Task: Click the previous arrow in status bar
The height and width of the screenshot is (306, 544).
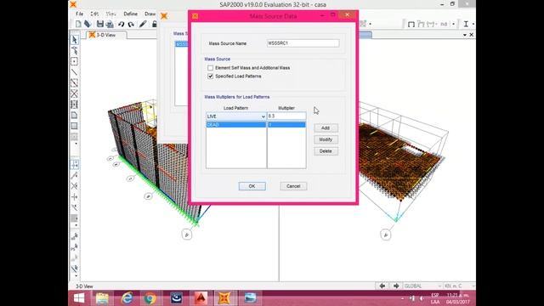Action: pyautogui.click(x=382, y=286)
